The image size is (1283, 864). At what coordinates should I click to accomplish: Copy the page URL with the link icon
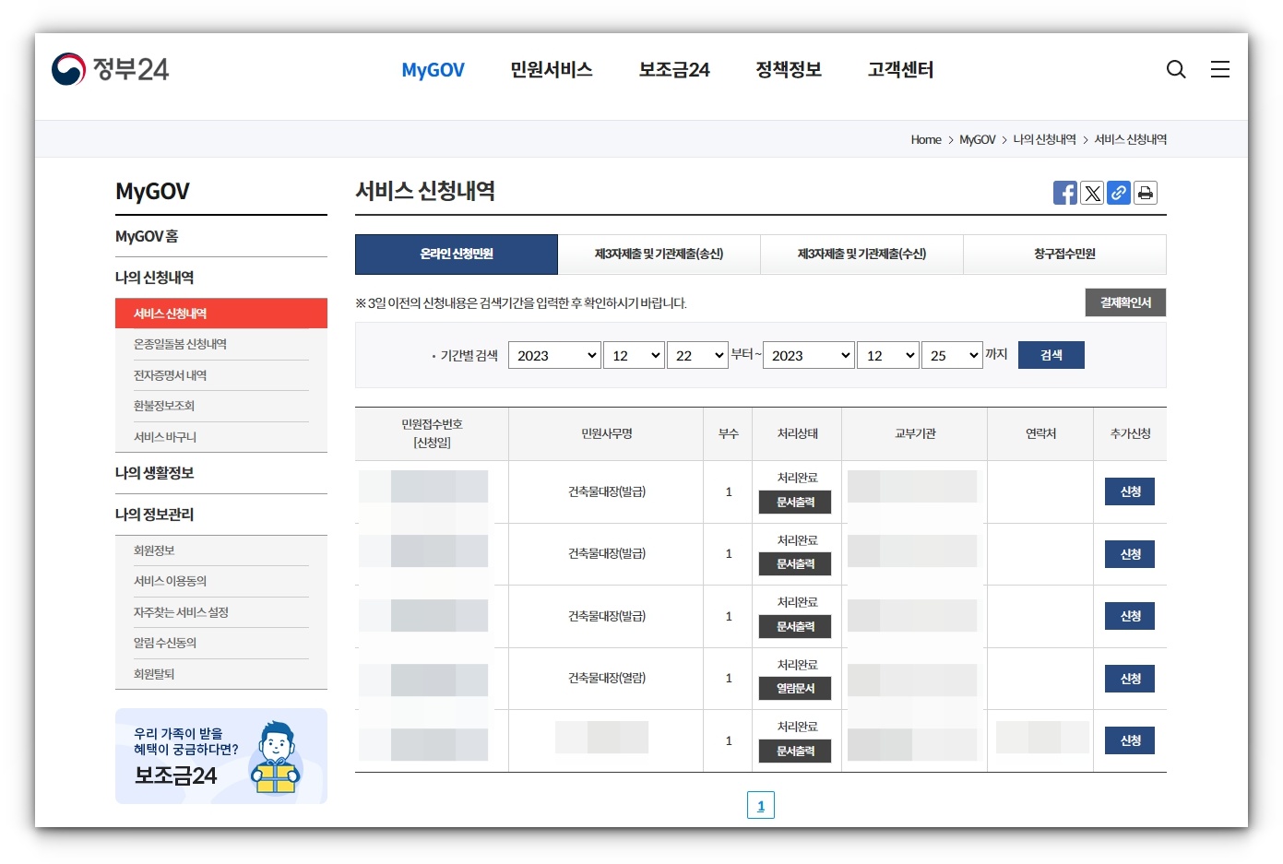click(x=1119, y=193)
